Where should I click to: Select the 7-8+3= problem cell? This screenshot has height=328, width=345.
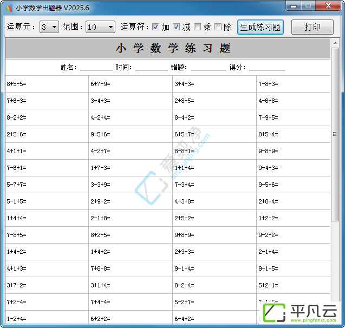pyautogui.click(x=294, y=84)
